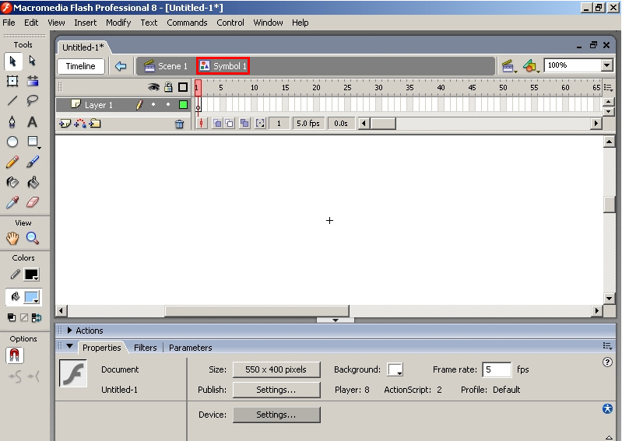The height and width of the screenshot is (441, 622).
Task: Select the Gradient Transform tool
Action: pyautogui.click(x=33, y=81)
